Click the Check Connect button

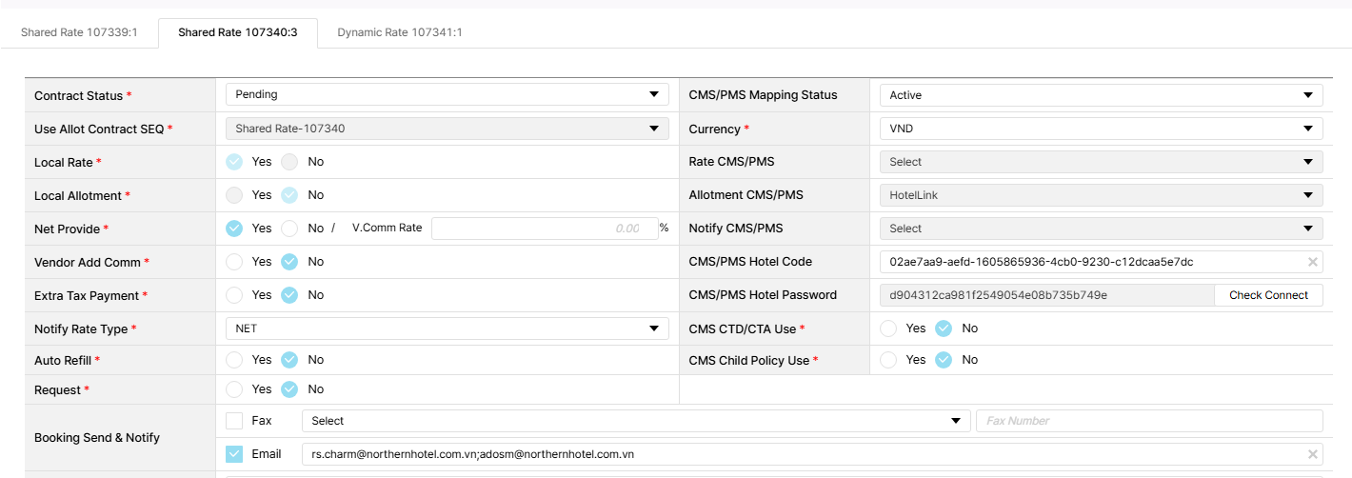point(1268,295)
